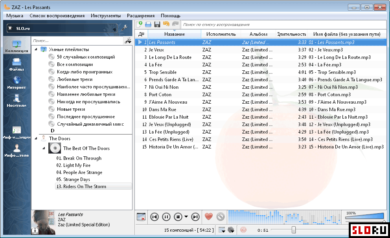Ban the current track
Viewport: 390px width, 238px height.
point(221,217)
